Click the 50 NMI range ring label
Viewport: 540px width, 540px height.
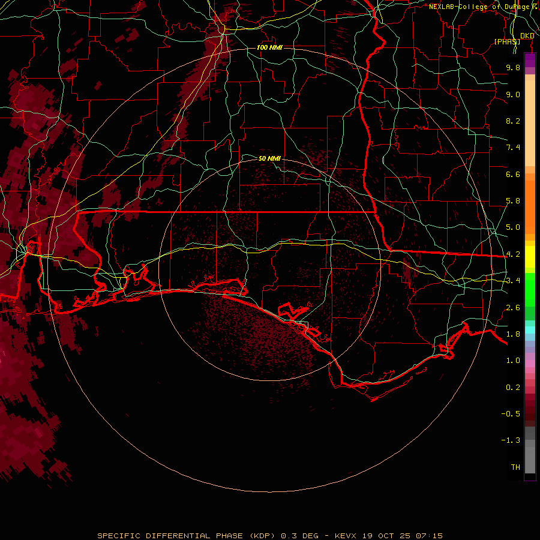point(269,158)
